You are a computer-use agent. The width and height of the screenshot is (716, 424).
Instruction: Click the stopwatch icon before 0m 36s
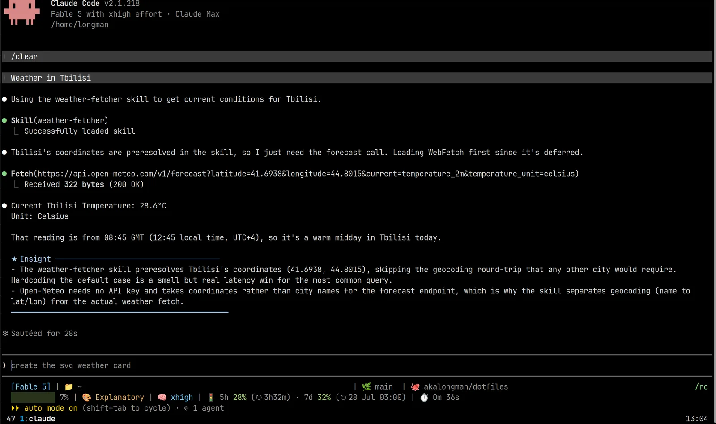pyautogui.click(x=424, y=398)
